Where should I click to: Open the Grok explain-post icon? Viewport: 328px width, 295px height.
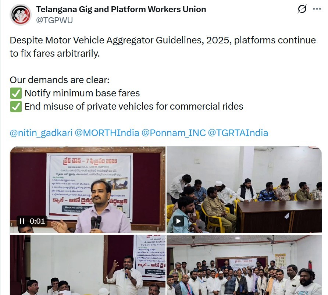tap(302, 9)
